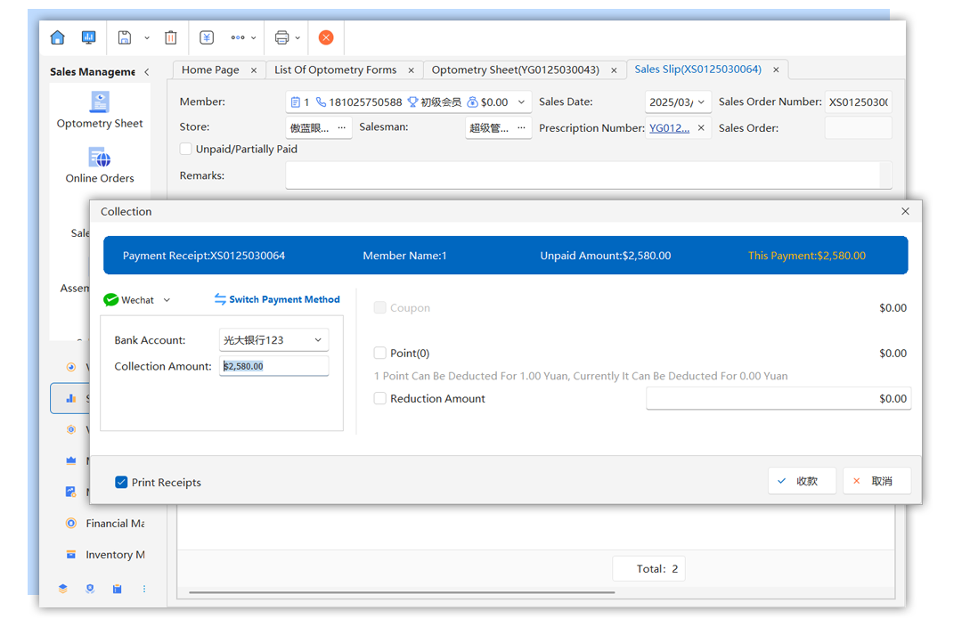Screen dimensions: 962x627
Task: Switch to the Home Page tab
Action: point(210,69)
